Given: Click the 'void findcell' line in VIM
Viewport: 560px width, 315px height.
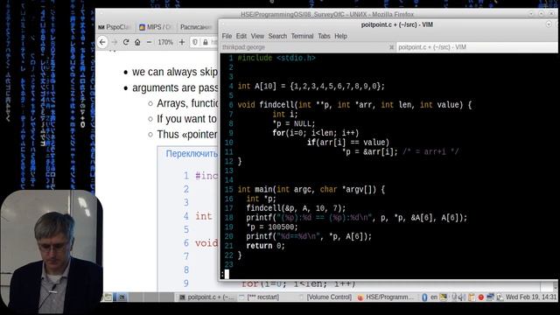Looking at the screenshot, I should (354, 105).
